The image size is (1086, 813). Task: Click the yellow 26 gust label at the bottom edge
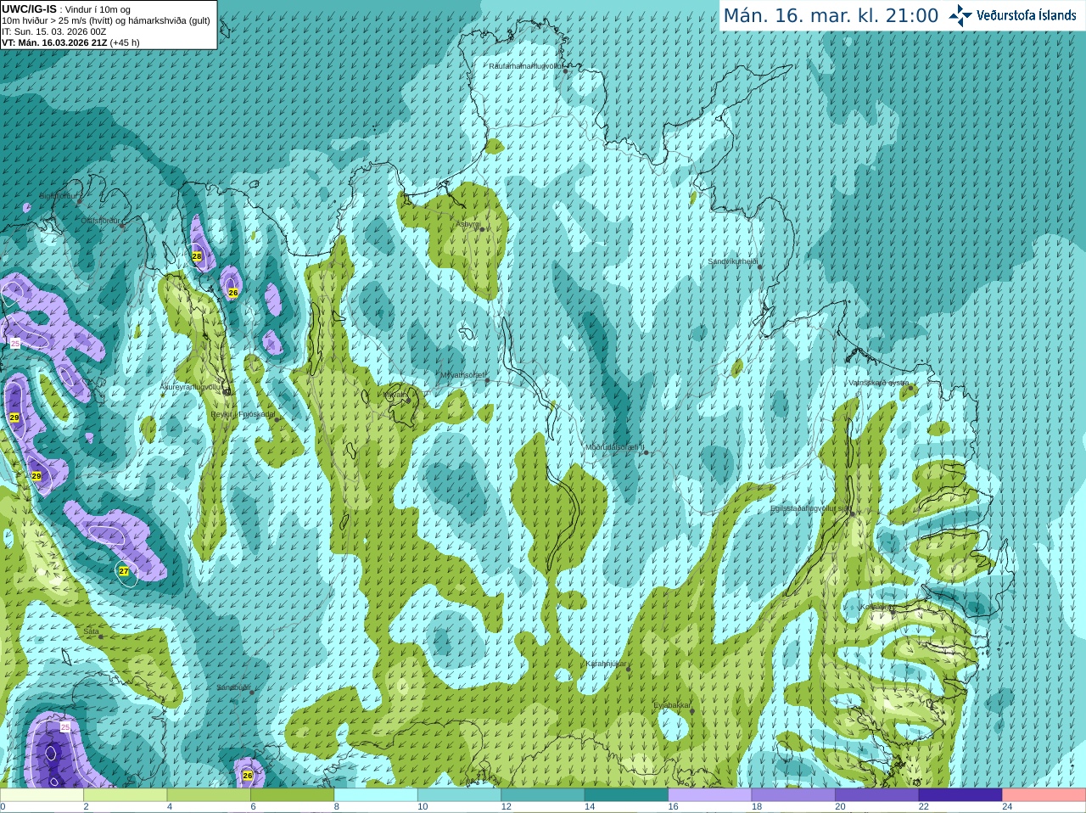point(248,776)
